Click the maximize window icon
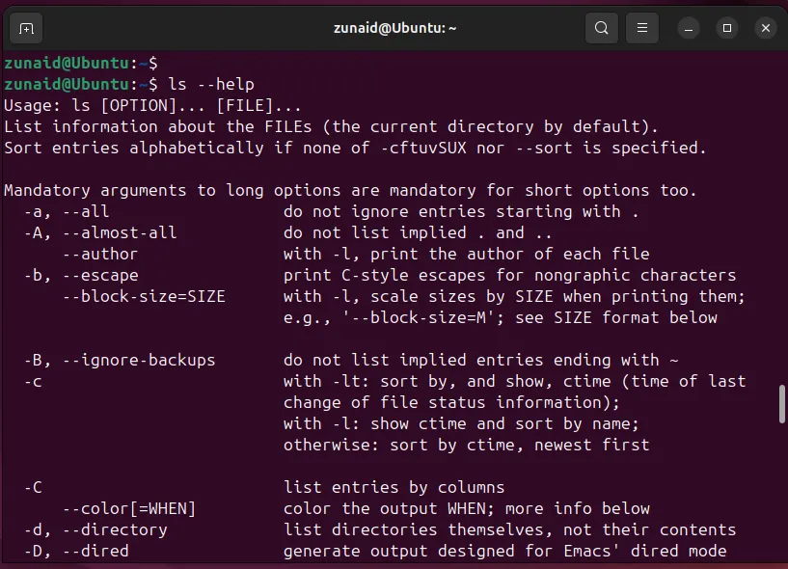The height and width of the screenshot is (569, 788). [726, 29]
